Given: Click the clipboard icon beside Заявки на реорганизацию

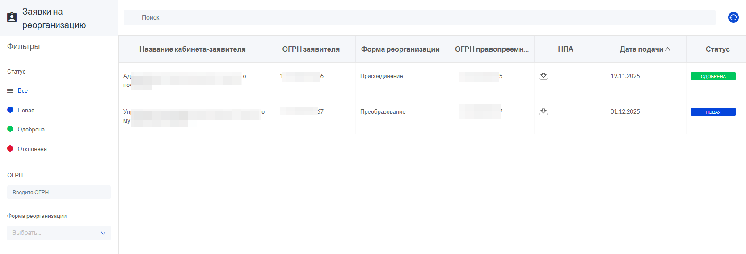Looking at the screenshot, I should (x=12, y=17).
